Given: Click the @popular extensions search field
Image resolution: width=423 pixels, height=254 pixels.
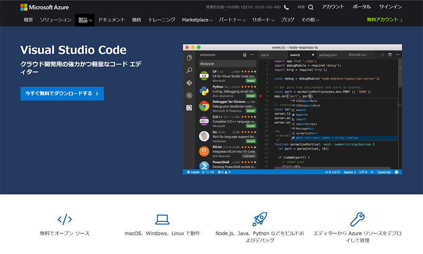Looking at the screenshot, I should pyautogui.click(x=227, y=63).
